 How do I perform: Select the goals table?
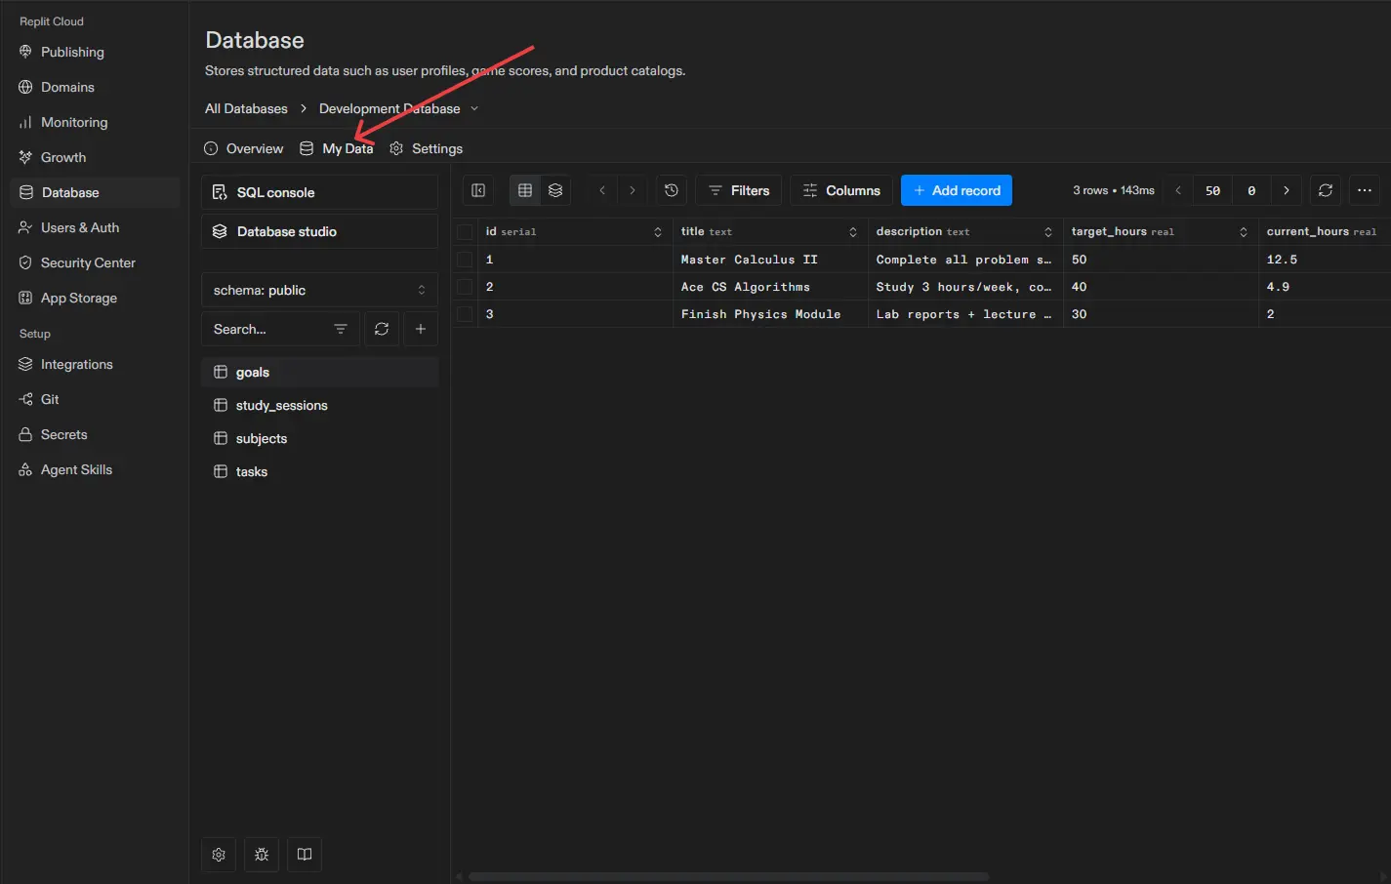click(319, 372)
